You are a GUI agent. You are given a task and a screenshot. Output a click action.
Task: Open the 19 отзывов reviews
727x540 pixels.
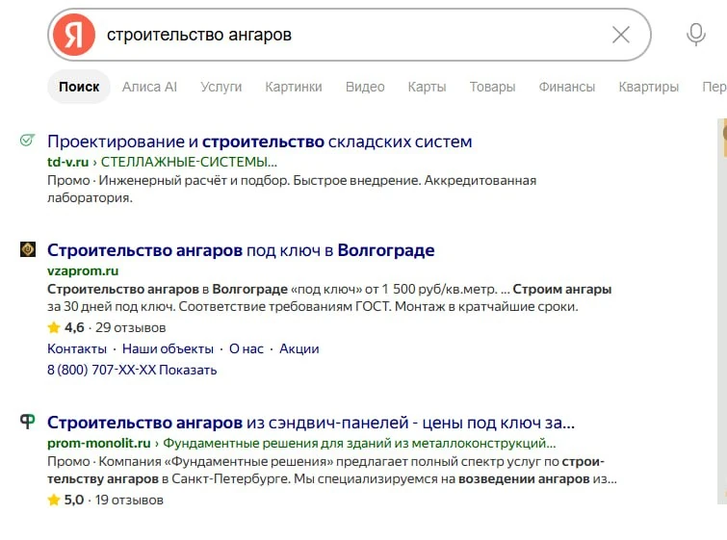pos(129,500)
